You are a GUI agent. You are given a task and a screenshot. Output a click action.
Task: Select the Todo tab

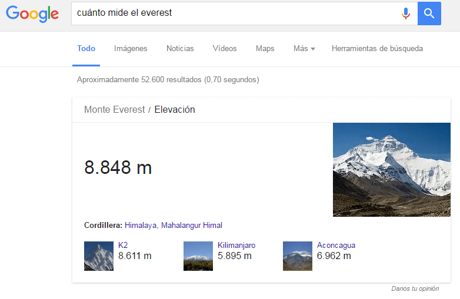point(86,49)
